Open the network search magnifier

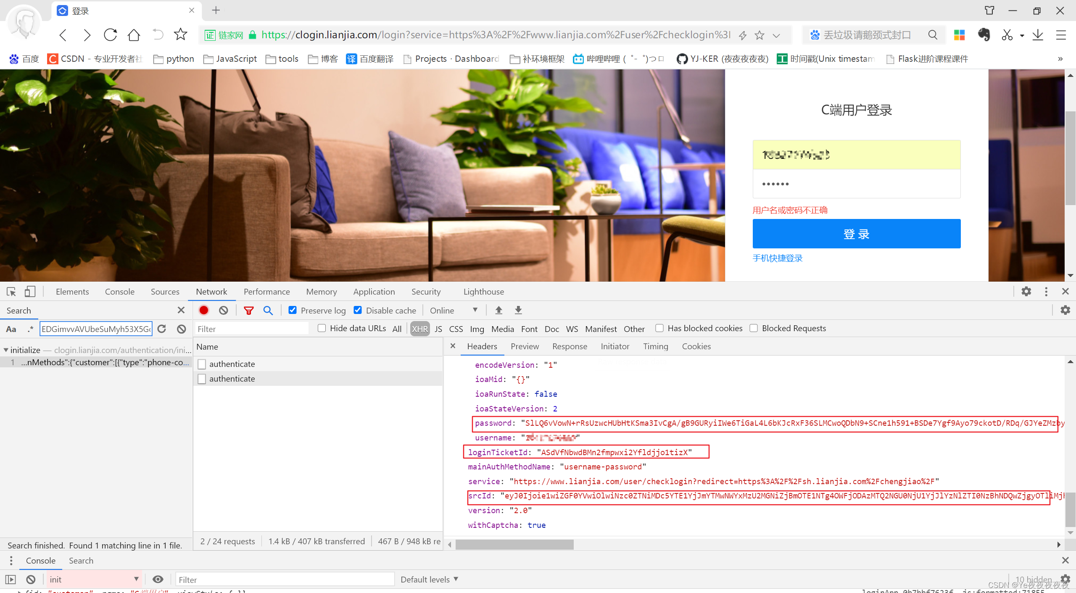click(268, 310)
